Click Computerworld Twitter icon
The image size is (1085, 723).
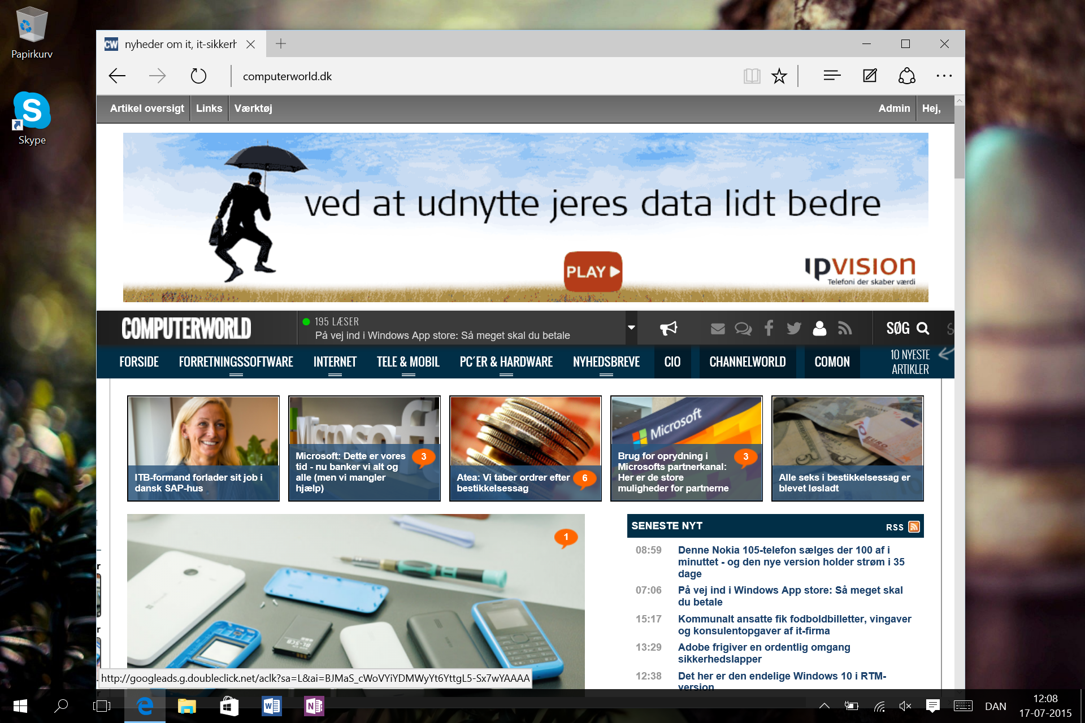coord(794,328)
